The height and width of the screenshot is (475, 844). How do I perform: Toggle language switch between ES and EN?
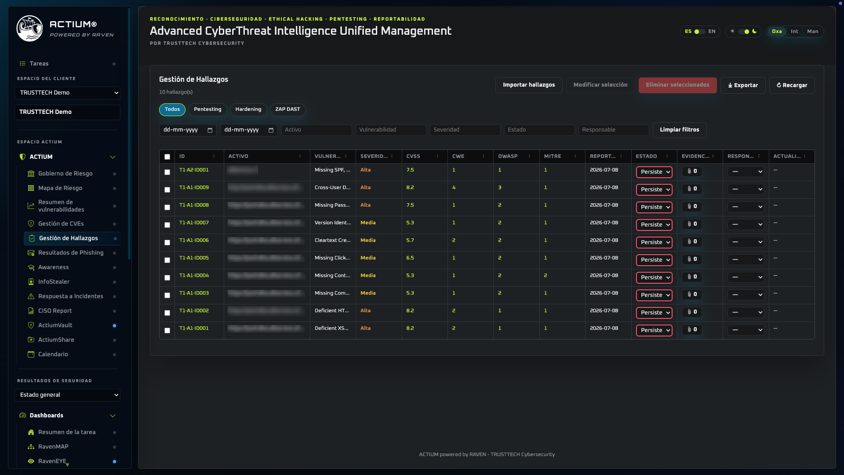[x=700, y=32]
